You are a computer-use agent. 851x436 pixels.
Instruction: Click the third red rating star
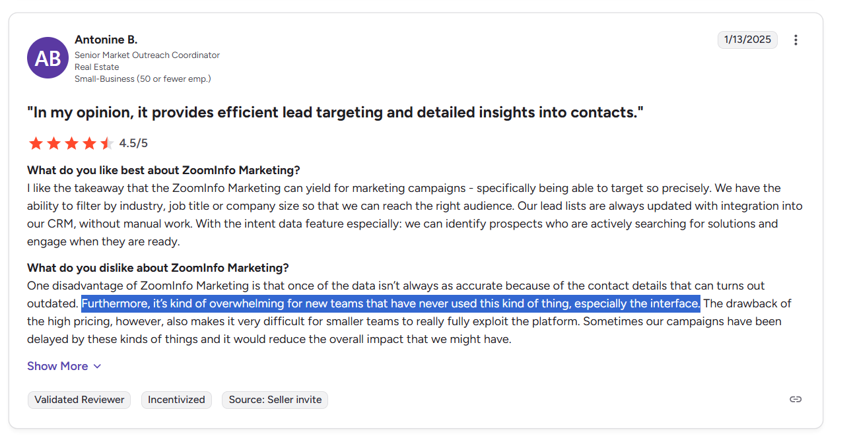71,143
